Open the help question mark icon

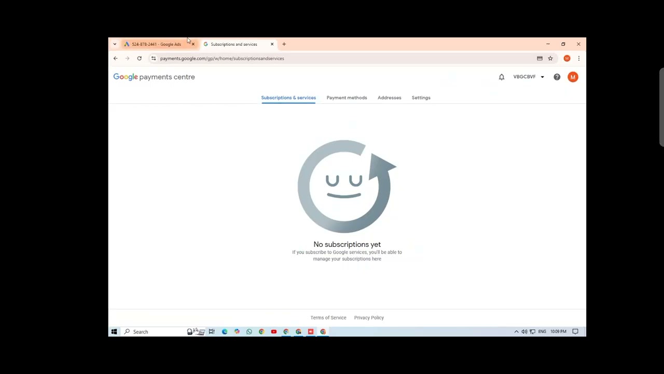[557, 77]
